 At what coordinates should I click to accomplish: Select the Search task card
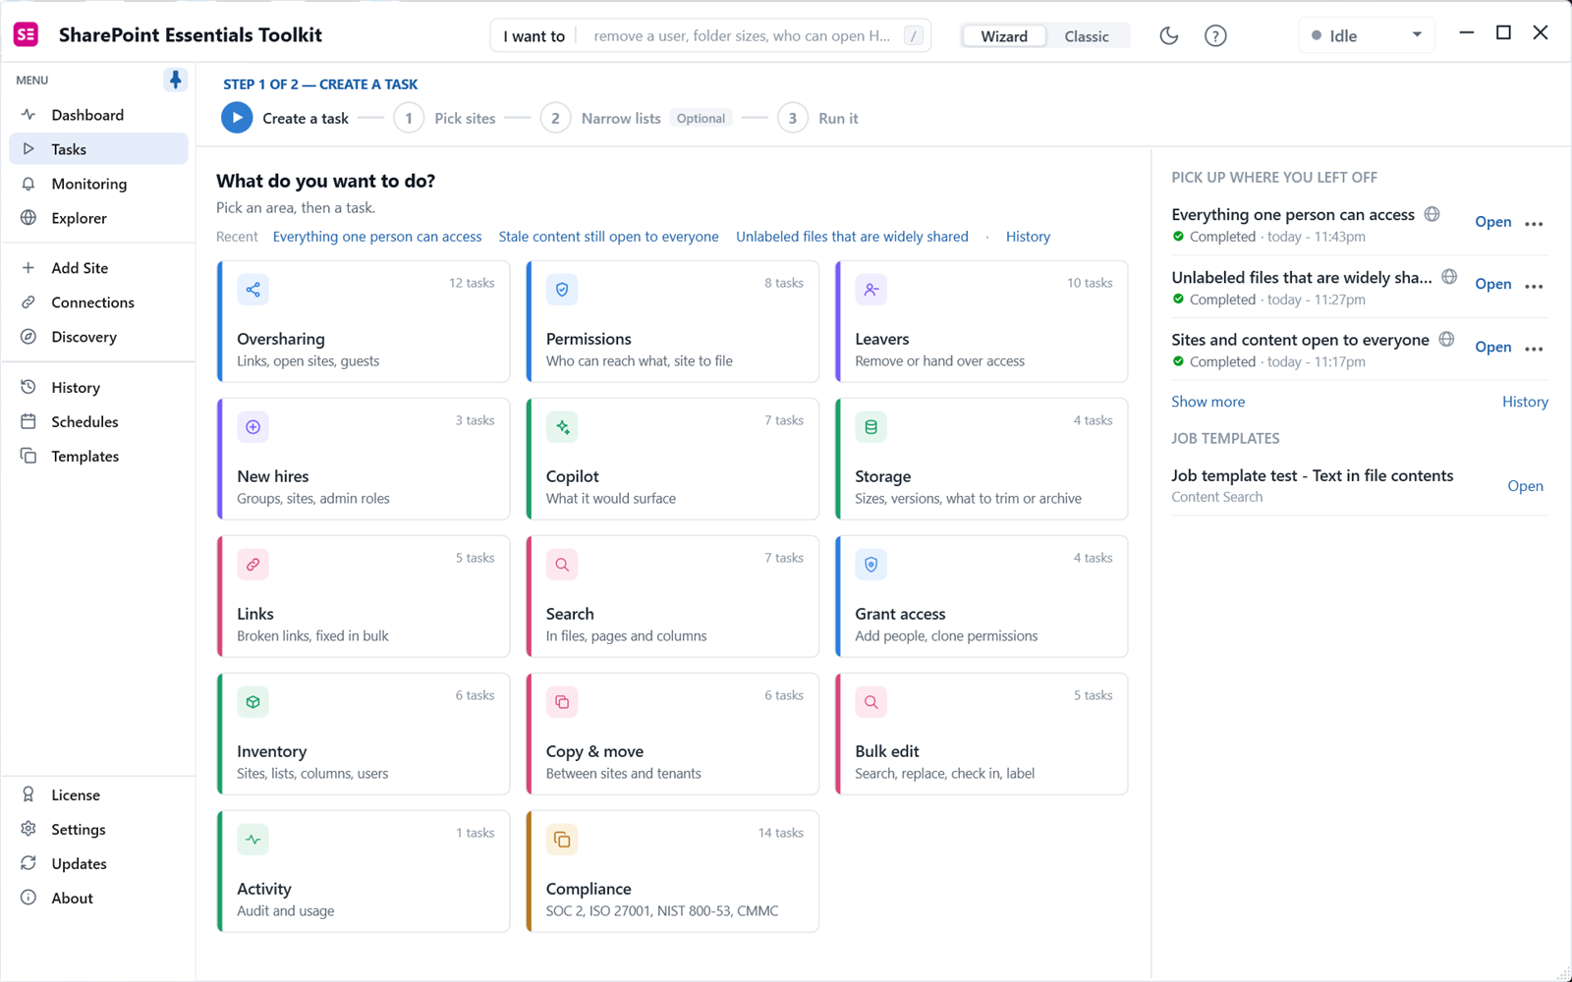coord(672,596)
